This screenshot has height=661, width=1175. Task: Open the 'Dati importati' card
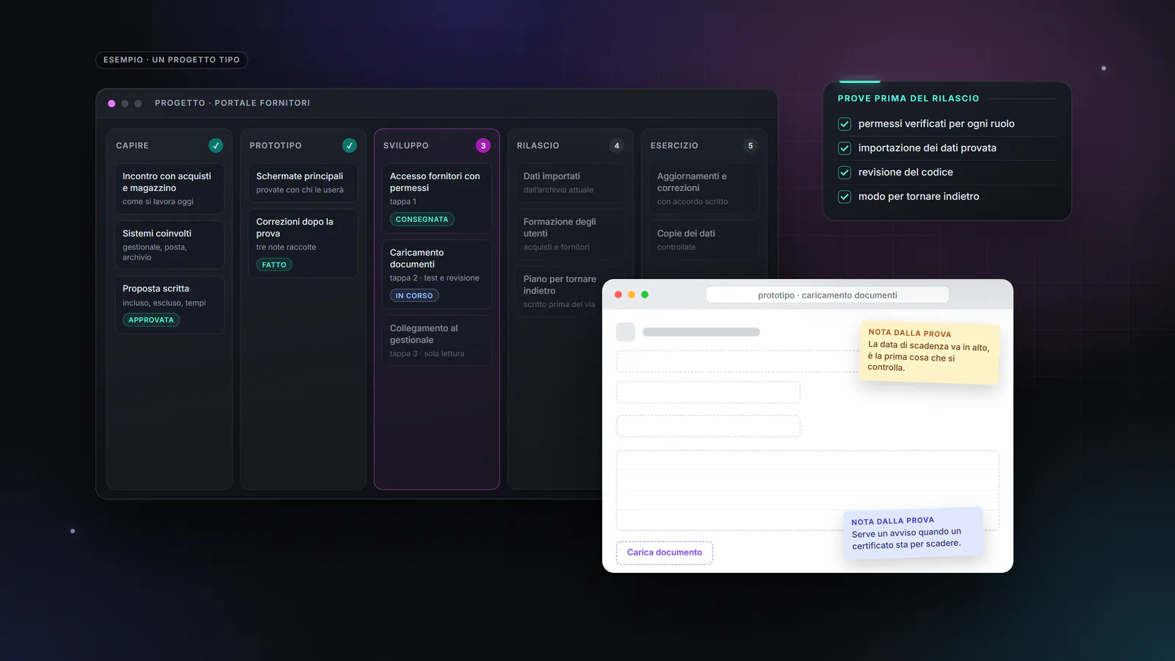click(571, 183)
